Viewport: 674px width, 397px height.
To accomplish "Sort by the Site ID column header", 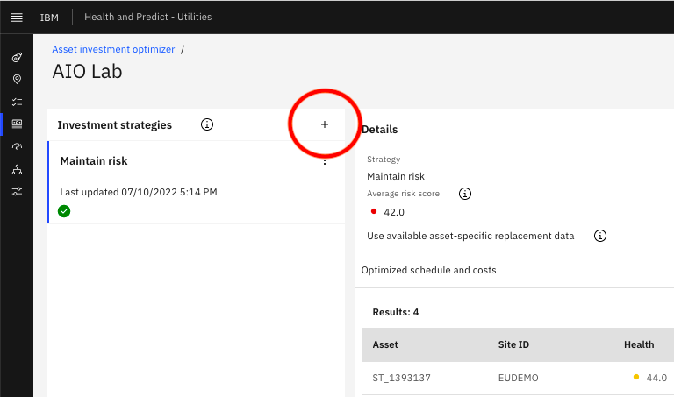I will click(513, 344).
